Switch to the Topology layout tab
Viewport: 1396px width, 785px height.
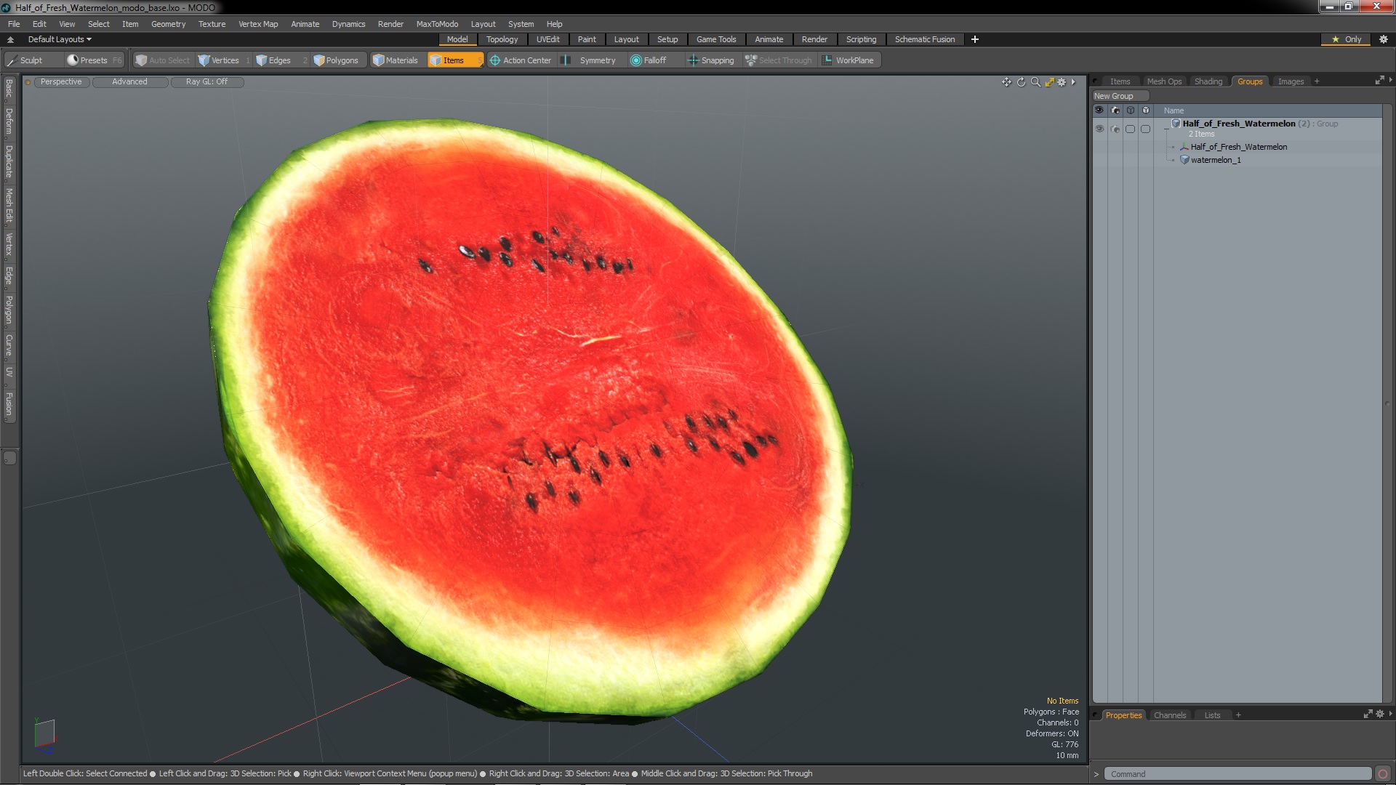502,39
